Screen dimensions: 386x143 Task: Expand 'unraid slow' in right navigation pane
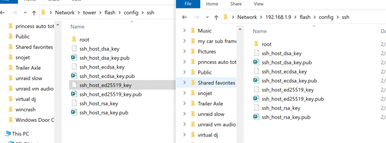click(x=185, y=114)
